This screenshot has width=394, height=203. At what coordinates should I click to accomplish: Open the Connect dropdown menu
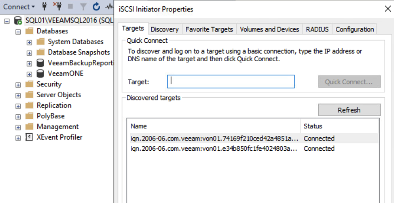[19, 7]
